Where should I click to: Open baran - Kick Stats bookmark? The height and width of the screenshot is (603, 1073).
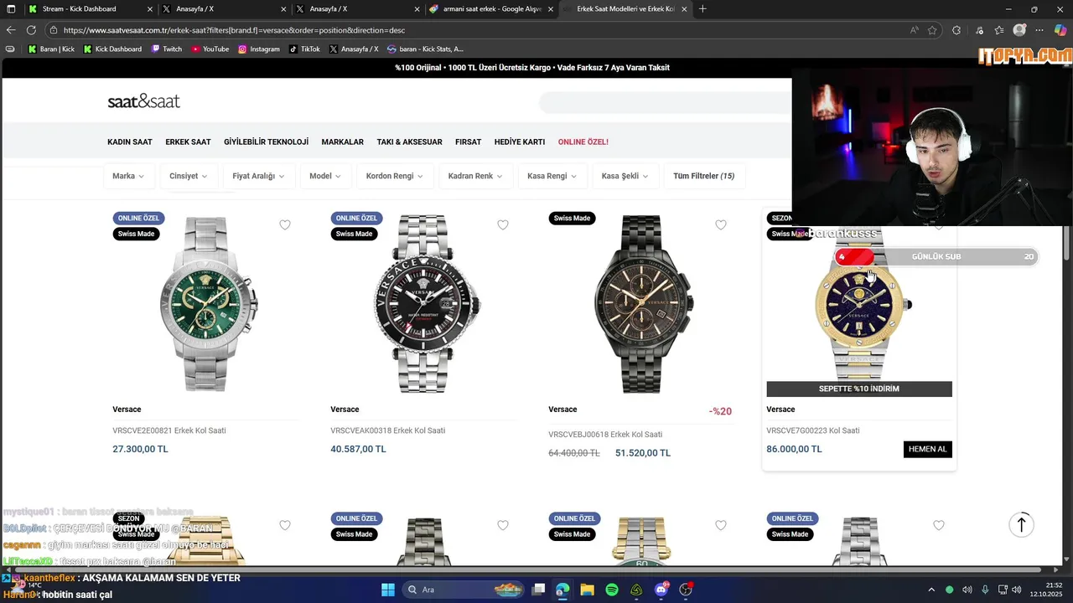click(x=425, y=49)
